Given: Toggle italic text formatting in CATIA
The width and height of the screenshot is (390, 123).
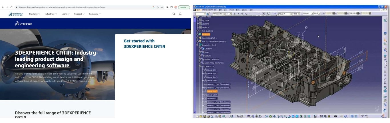Looking at the screenshot, I should [x=238, y=14].
